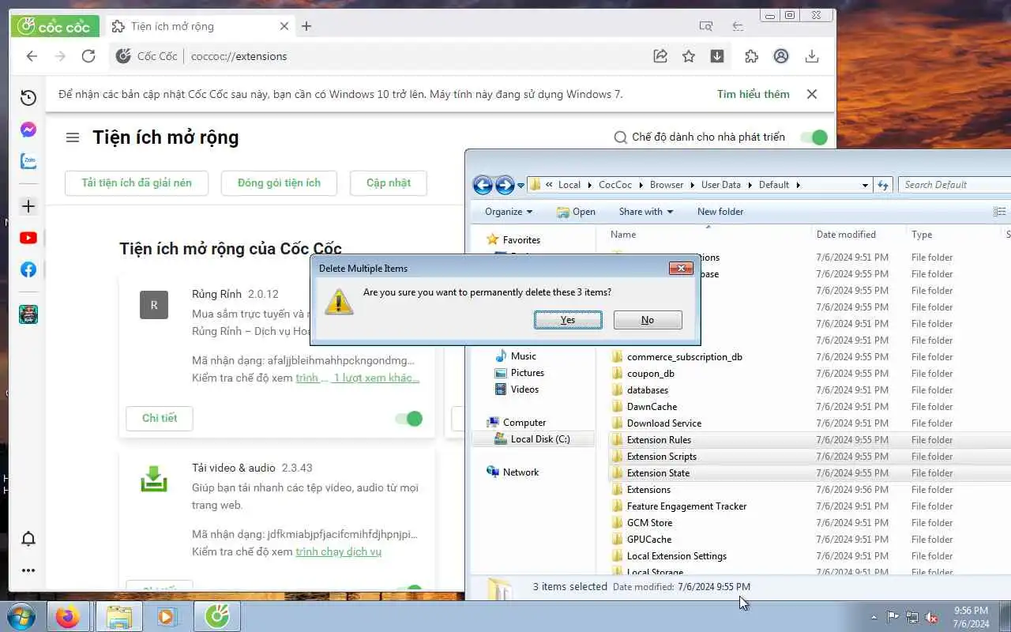
Task: Show hidden tray icons arrow
Action: click(874, 617)
